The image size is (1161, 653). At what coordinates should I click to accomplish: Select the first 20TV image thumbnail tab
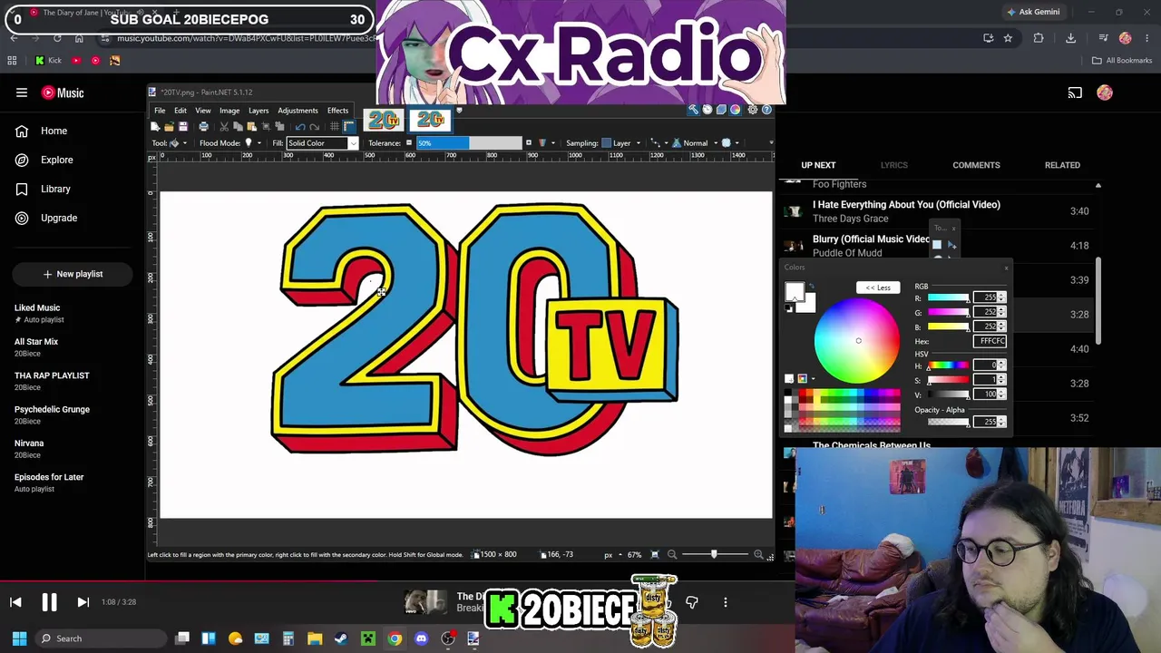[x=385, y=120]
